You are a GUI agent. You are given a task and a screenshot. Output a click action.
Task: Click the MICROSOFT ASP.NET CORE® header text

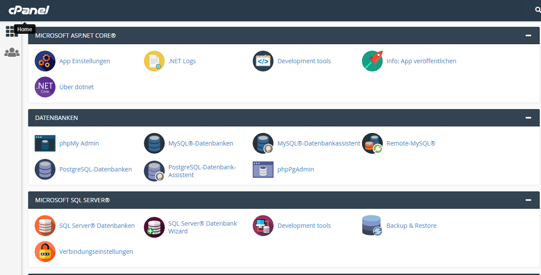coord(76,35)
